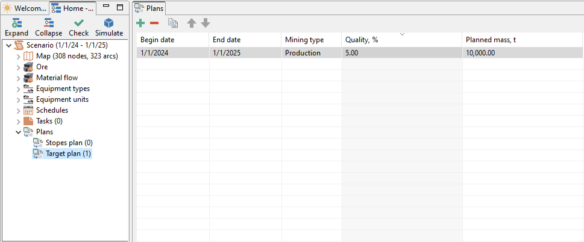Select the Plans editor tab
The height and width of the screenshot is (242, 584).
coord(149,8)
